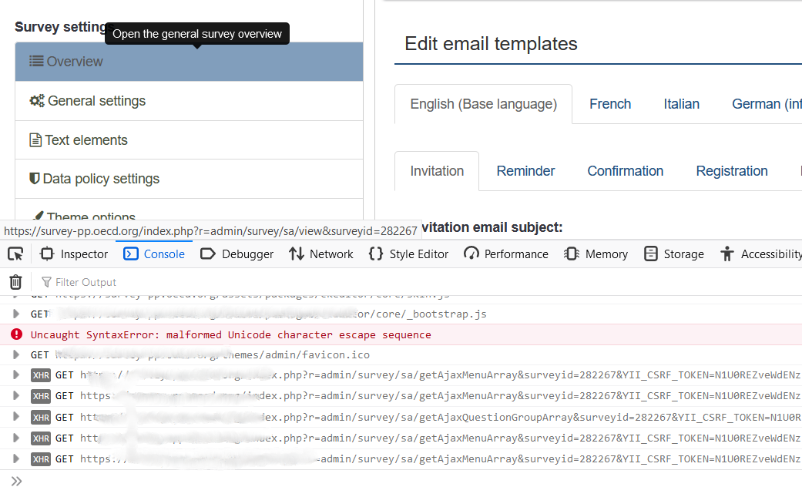
Task: Expand the getAjaxQuestionGroupArray XHR entry
Action: [x=15, y=417]
